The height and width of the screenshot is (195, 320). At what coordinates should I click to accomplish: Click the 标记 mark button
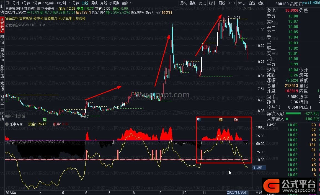click(241, 3)
